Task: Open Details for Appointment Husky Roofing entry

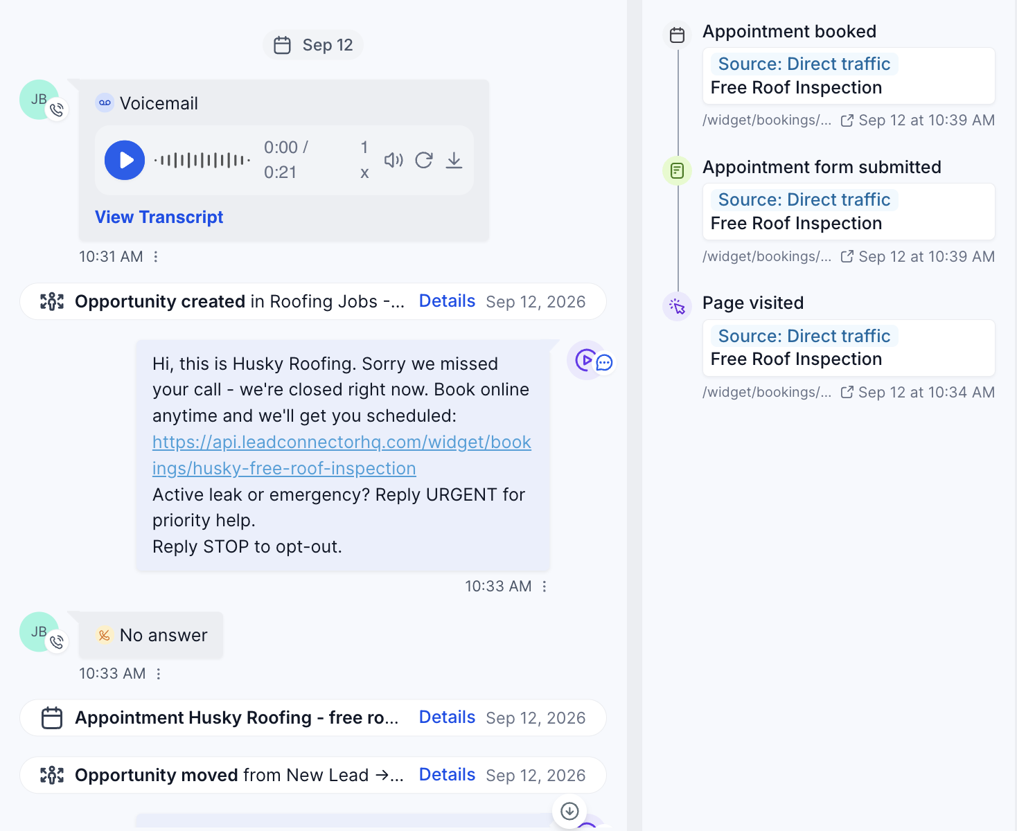Action: point(447,717)
